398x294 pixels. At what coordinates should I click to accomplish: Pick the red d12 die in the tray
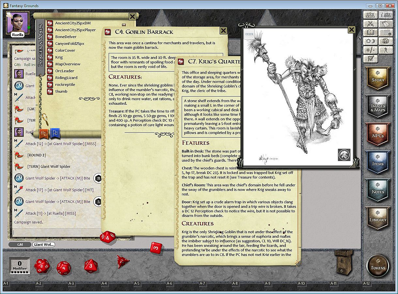click(x=64, y=268)
